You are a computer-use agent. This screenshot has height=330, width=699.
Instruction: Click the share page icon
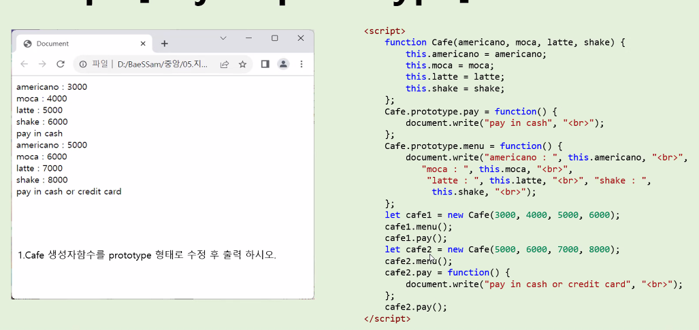(225, 64)
